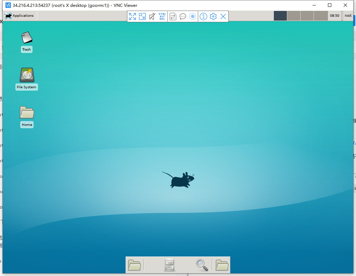This screenshot has height=276, width=356.
Task: Select the first (dark) workspace in the switcher
Action: coord(280,16)
